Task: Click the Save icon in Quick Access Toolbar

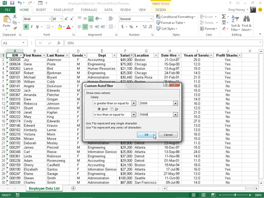Action: [x=12, y=3]
